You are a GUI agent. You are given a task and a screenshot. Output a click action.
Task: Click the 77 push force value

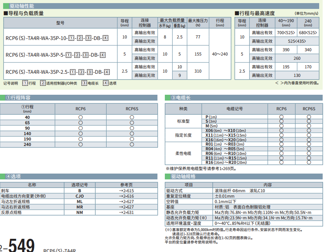pos(198,37)
